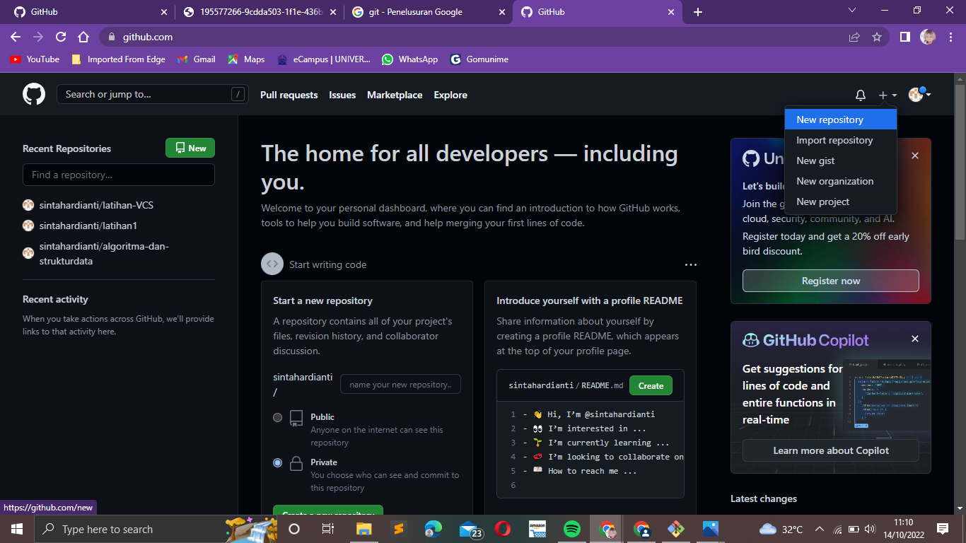The width and height of the screenshot is (966, 543).
Task: Click the GitHub logo in the top navigation
Action: 33,94
